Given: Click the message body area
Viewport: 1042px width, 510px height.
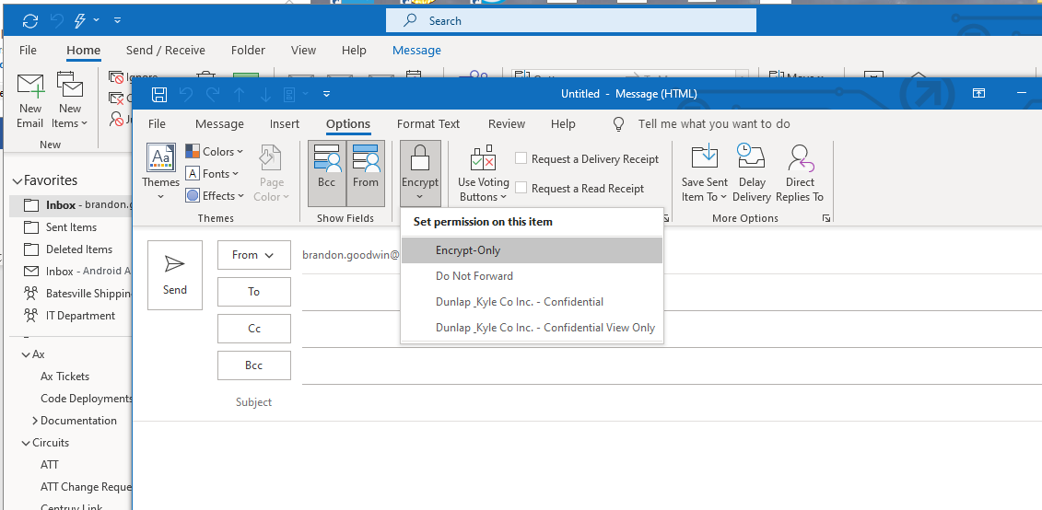Looking at the screenshot, I should (588, 465).
